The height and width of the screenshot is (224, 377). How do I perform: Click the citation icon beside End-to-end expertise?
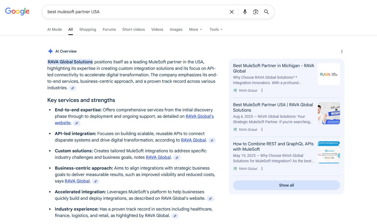click(76, 123)
